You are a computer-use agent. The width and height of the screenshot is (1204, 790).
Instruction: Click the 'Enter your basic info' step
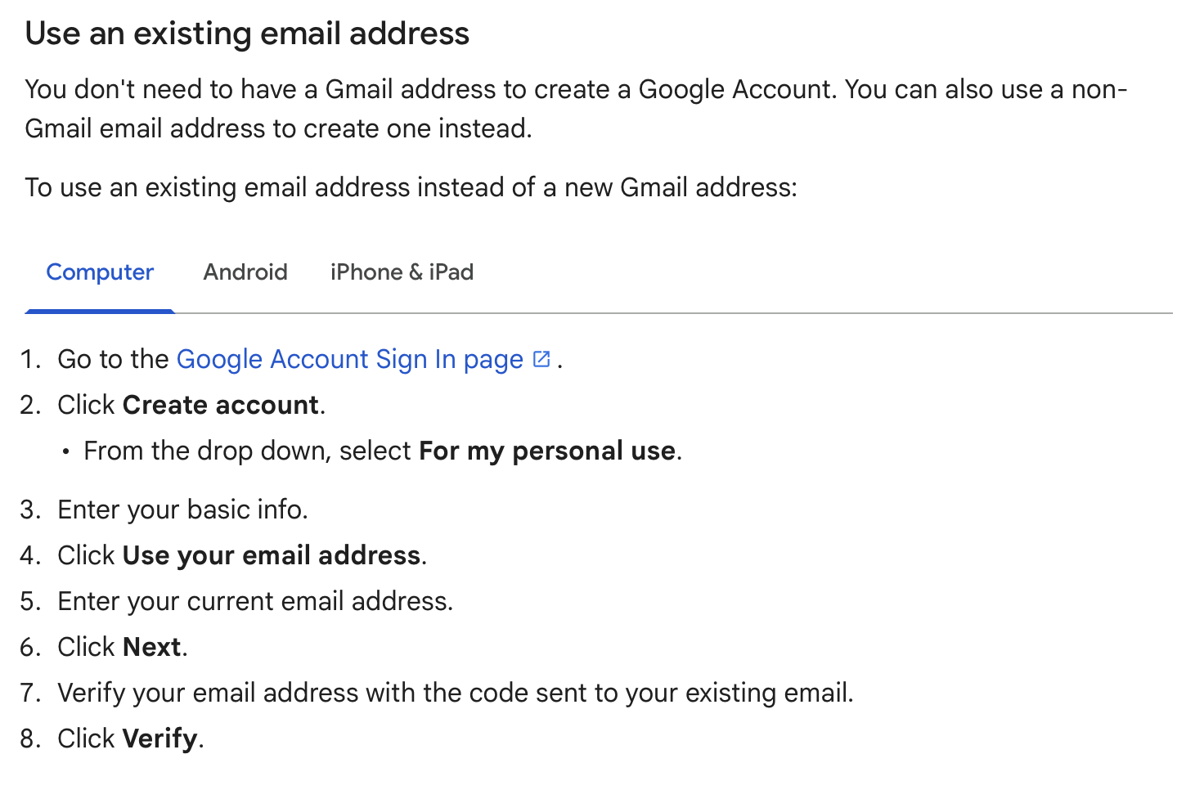(x=182, y=509)
